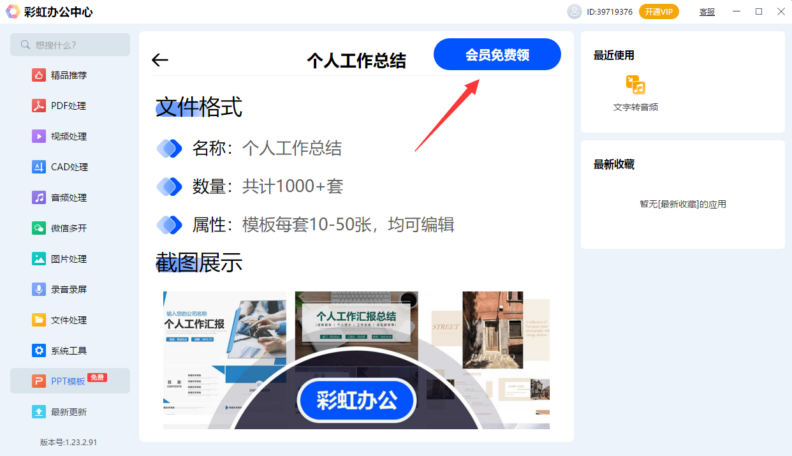Image resolution: width=792 pixels, height=456 pixels.
Task: Open the 最新更新 menu item
Action: coord(70,411)
